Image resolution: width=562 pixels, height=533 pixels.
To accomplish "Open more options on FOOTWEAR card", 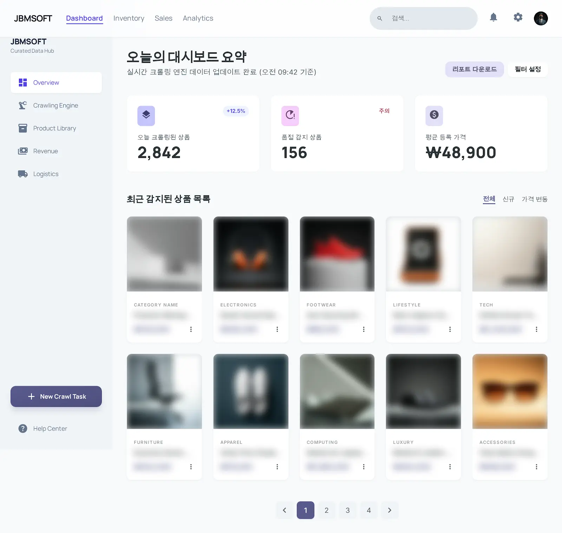I will (x=364, y=329).
